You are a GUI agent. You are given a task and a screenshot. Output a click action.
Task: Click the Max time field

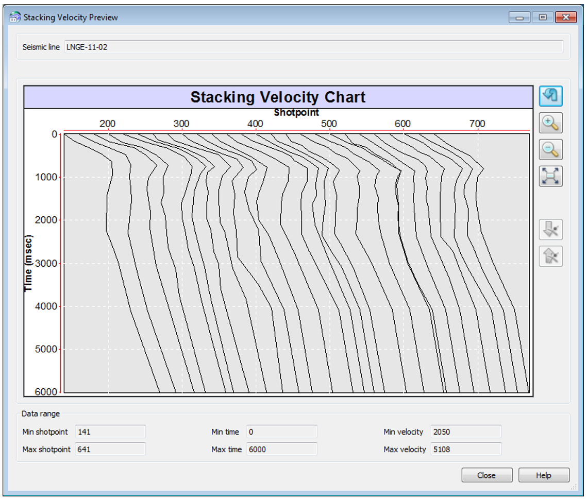click(x=281, y=449)
